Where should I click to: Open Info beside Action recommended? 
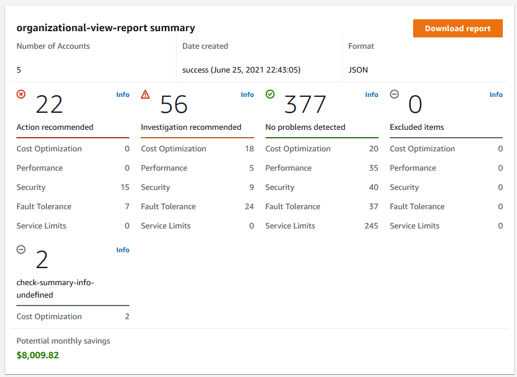[123, 95]
